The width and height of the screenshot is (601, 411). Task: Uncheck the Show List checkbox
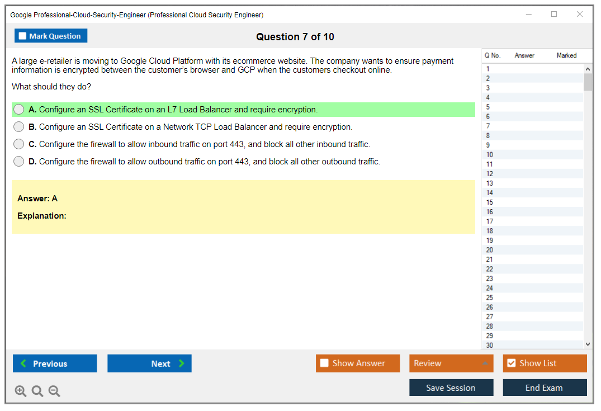(511, 363)
